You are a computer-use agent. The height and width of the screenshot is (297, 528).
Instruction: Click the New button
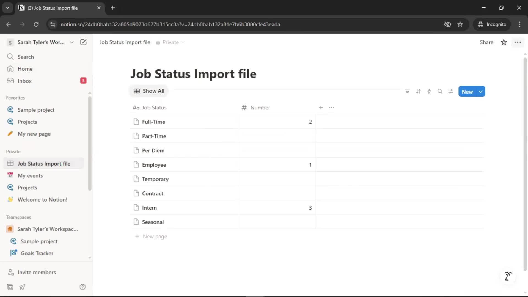467,92
